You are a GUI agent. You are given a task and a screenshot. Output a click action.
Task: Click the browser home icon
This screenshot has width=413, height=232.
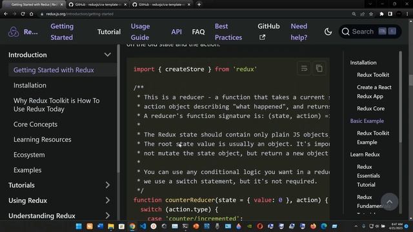pyautogui.click(x=32, y=14)
